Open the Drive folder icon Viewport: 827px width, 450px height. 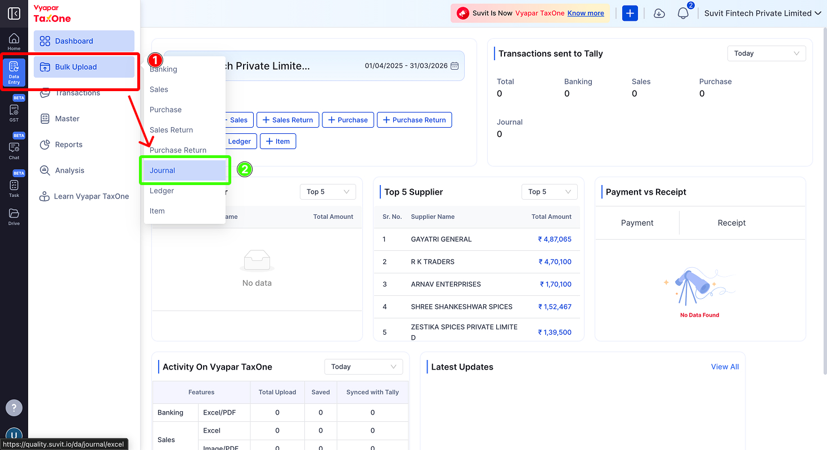tap(14, 217)
